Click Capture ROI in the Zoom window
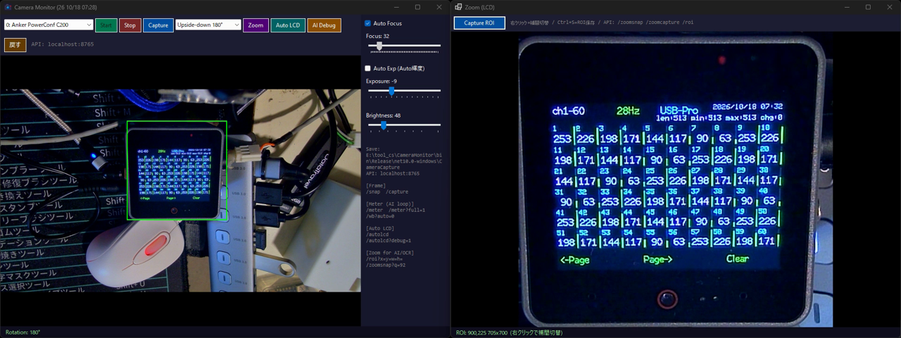Screen dimensions: 901x338 [x=479, y=23]
